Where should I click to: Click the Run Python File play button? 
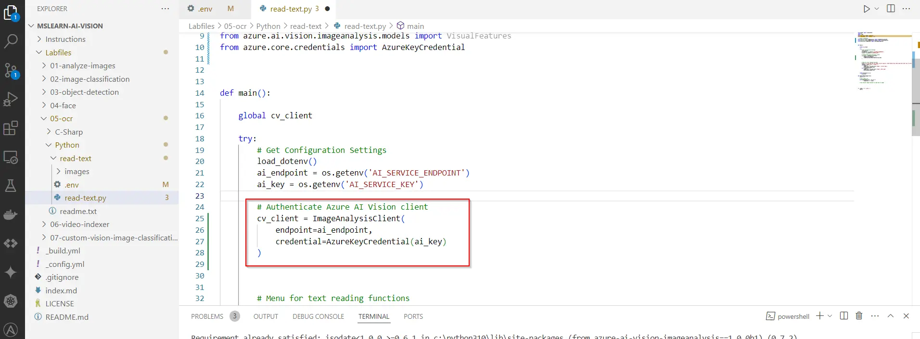(866, 9)
